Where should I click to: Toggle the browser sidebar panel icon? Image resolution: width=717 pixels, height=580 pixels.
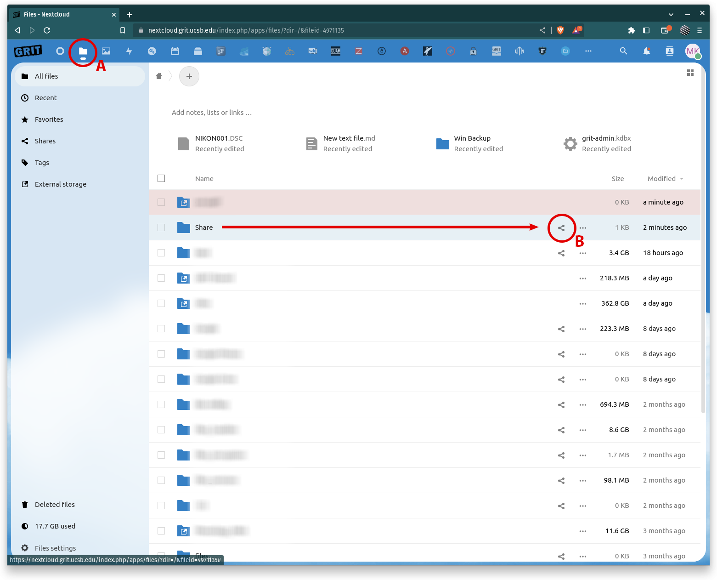[x=646, y=30]
